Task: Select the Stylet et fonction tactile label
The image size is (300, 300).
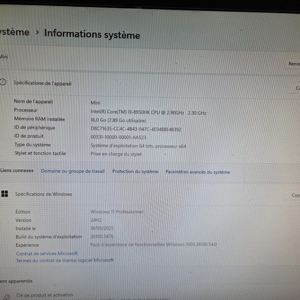Action: 40,153
